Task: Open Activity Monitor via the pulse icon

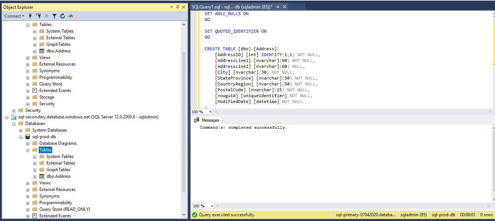Action: coord(71,16)
